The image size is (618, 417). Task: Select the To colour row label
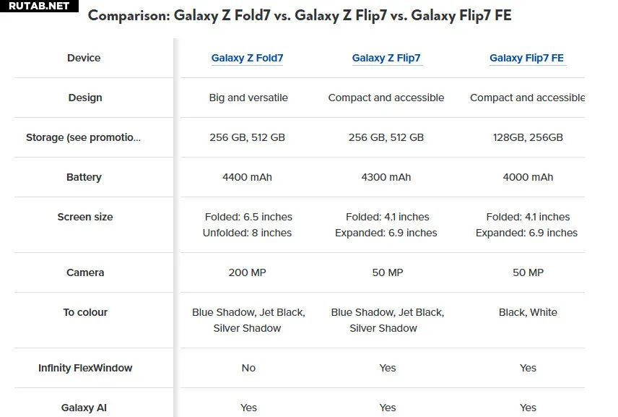[x=85, y=312]
